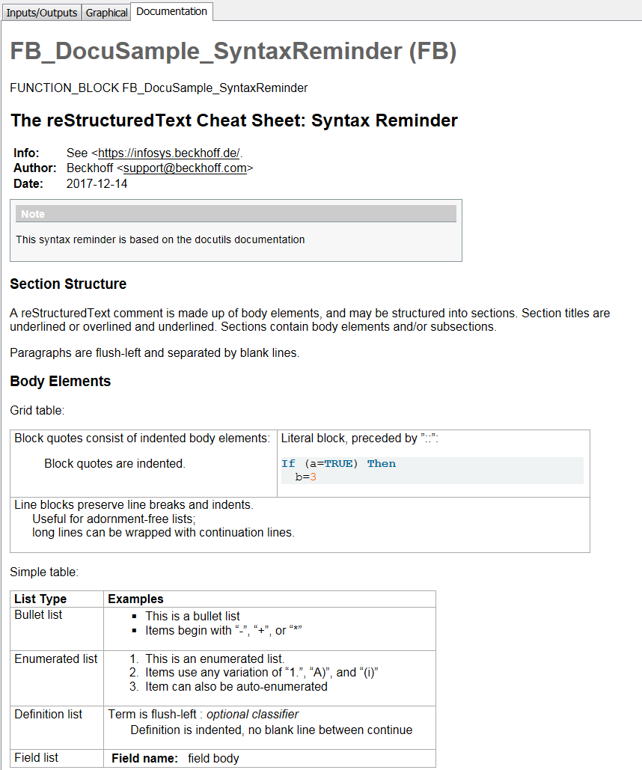
Task: Click 'Block quotes are indented.' text
Action: (115, 464)
